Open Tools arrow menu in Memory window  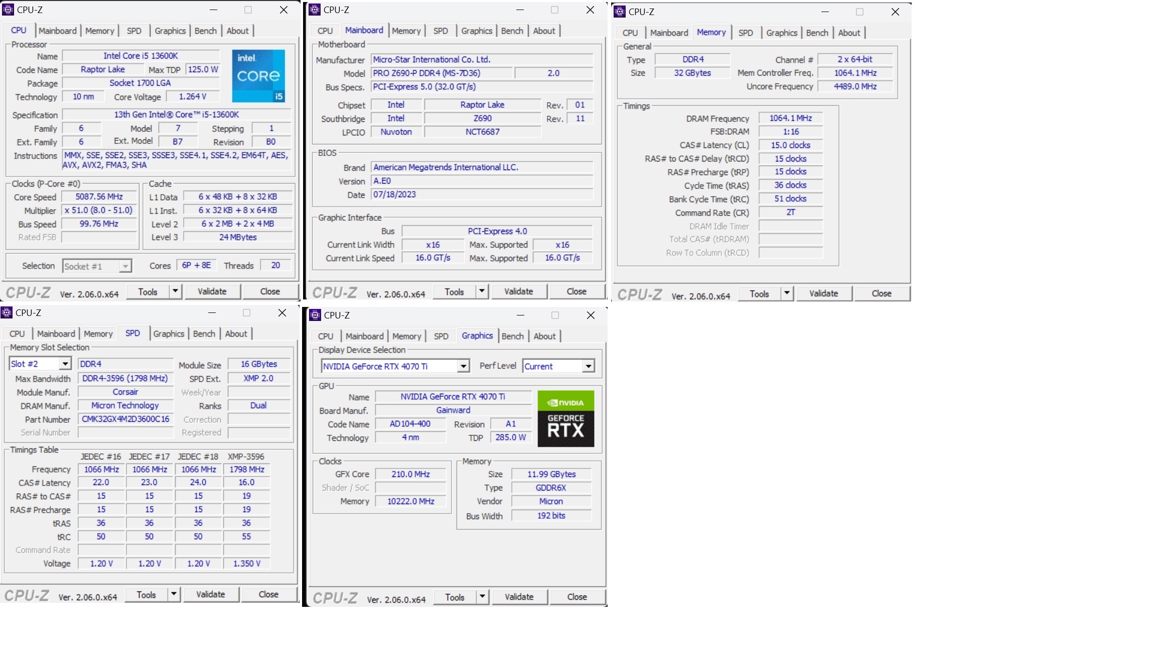click(x=787, y=293)
